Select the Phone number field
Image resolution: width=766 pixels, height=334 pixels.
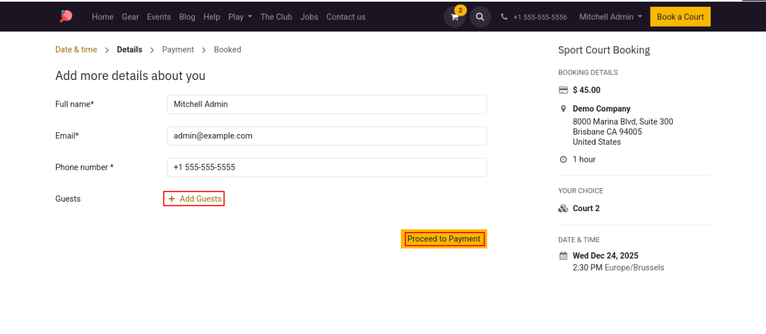click(327, 167)
